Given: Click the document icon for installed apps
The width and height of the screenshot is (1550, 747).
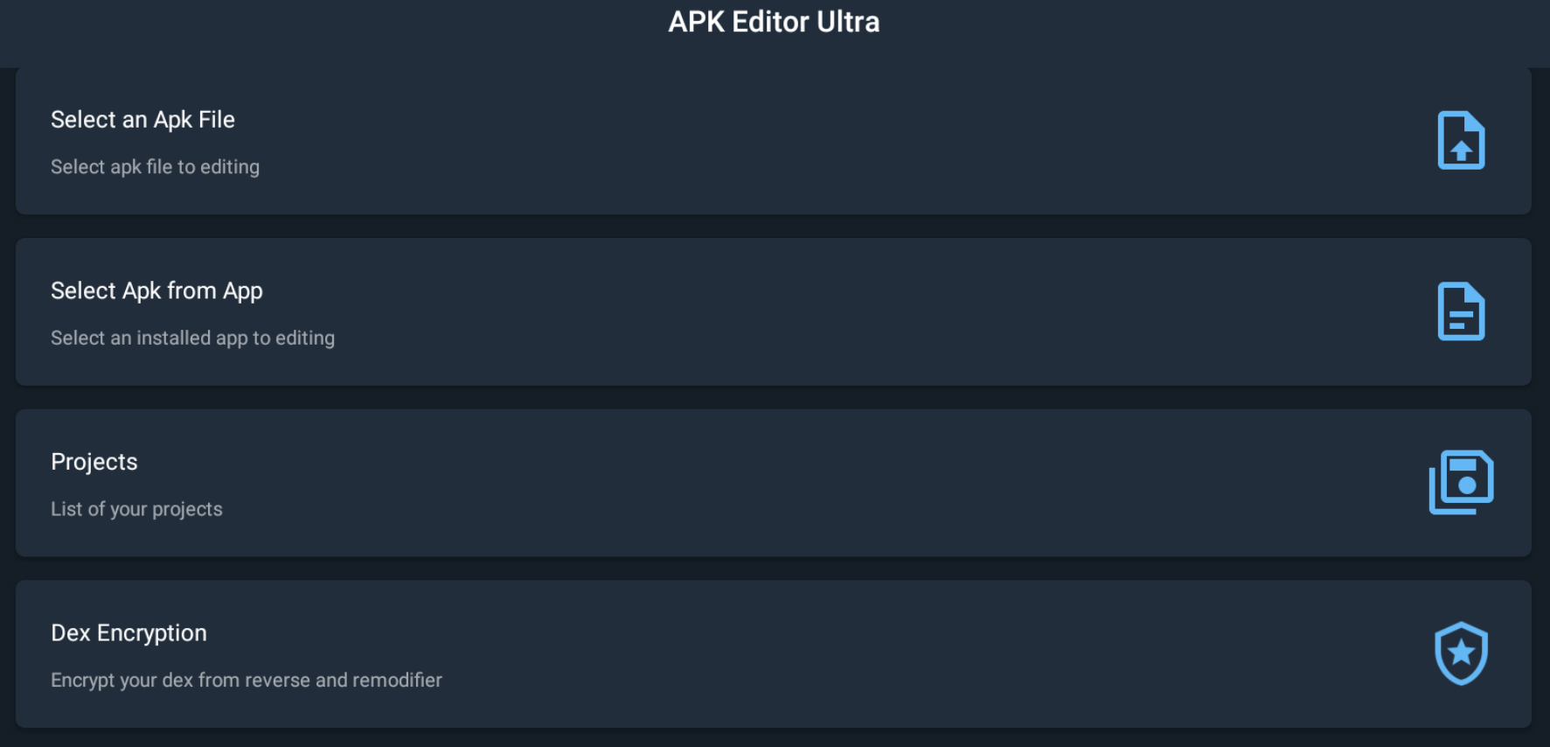Looking at the screenshot, I should click(x=1461, y=311).
